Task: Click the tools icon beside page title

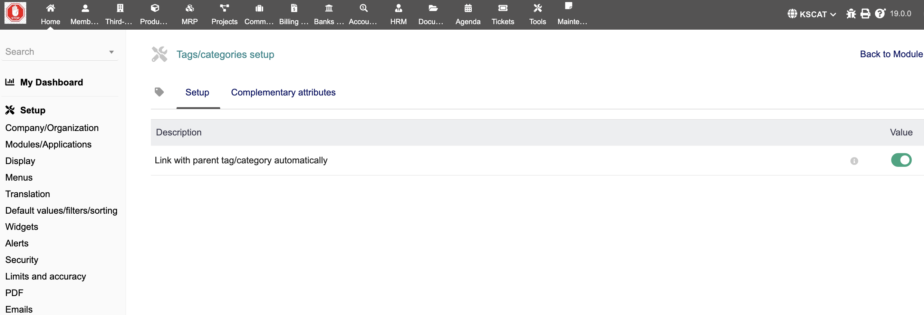Action: [x=159, y=54]
